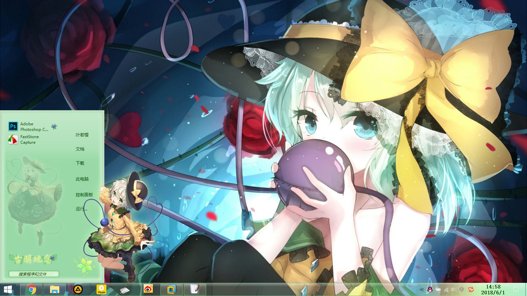This screenshot has width=527, height=296.
Task: Open the Wi-Fi network tray icon
Action: (446, 289)
